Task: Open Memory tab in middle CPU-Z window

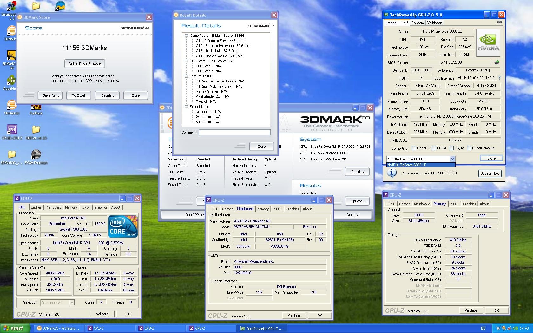Action: (x=263, y=209)
